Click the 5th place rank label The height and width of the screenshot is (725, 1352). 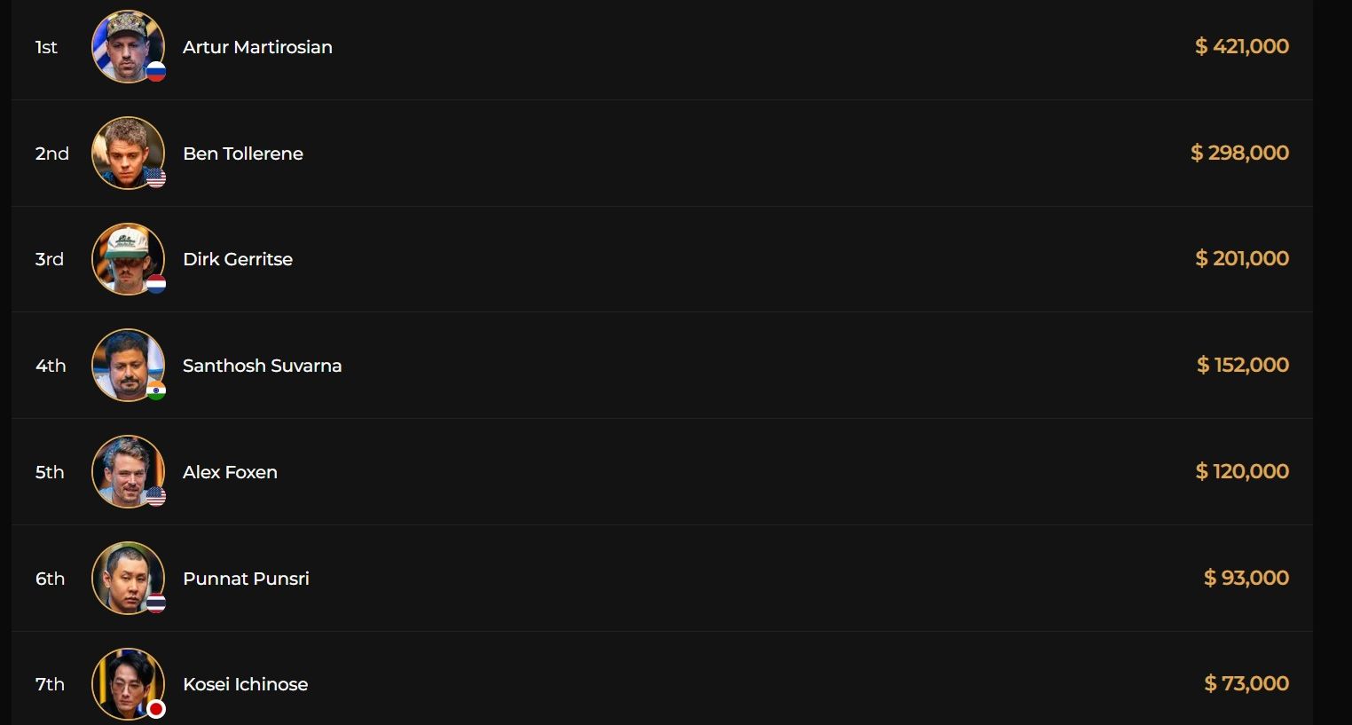(x=50, y=472)
